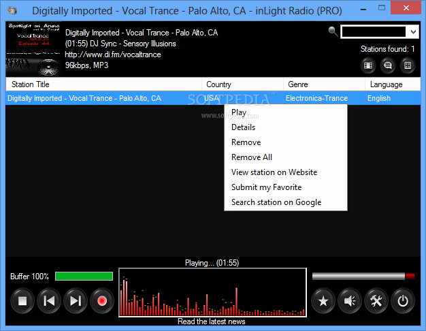Click the Buffer 100% label
Viewport: 426px width, 331px height.
pos(30,277)
